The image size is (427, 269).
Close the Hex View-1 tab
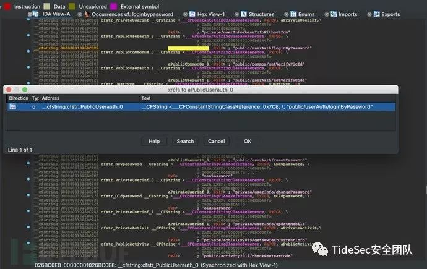(185, 14)
